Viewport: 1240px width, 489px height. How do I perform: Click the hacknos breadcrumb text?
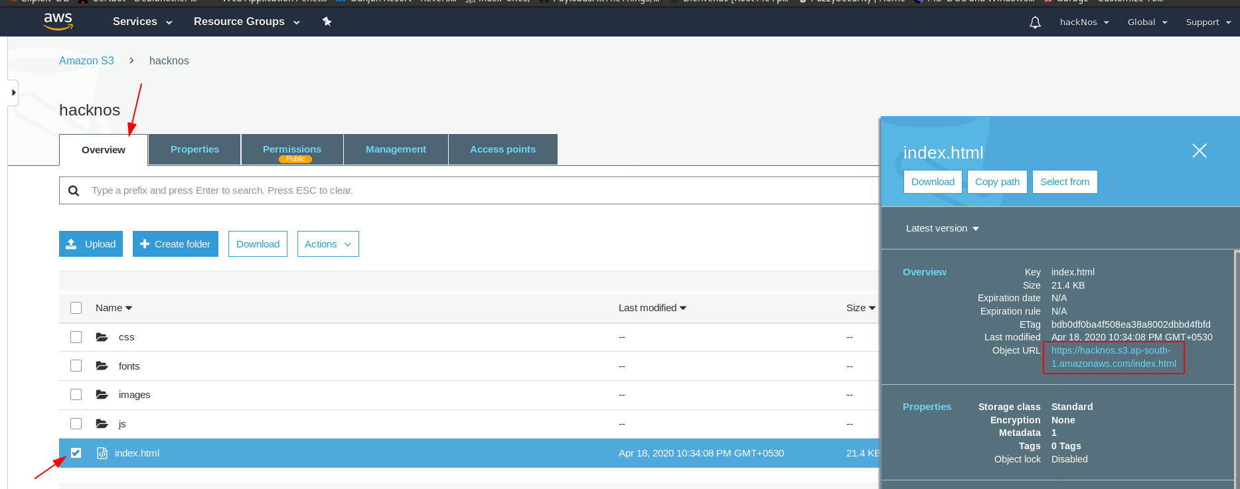[x=169, y=60]
